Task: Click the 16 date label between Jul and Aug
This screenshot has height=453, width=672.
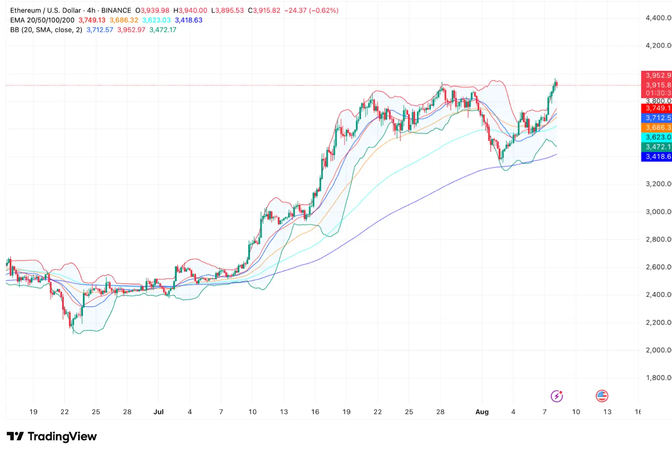Action: (x=315, y=412)
